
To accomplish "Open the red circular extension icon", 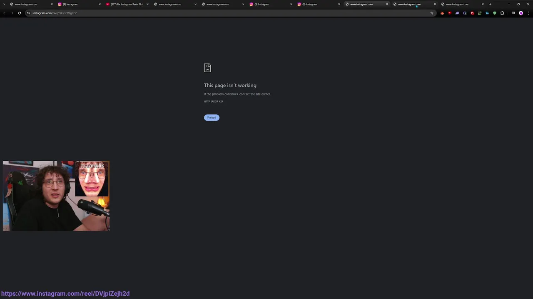I will pos(472,13).
